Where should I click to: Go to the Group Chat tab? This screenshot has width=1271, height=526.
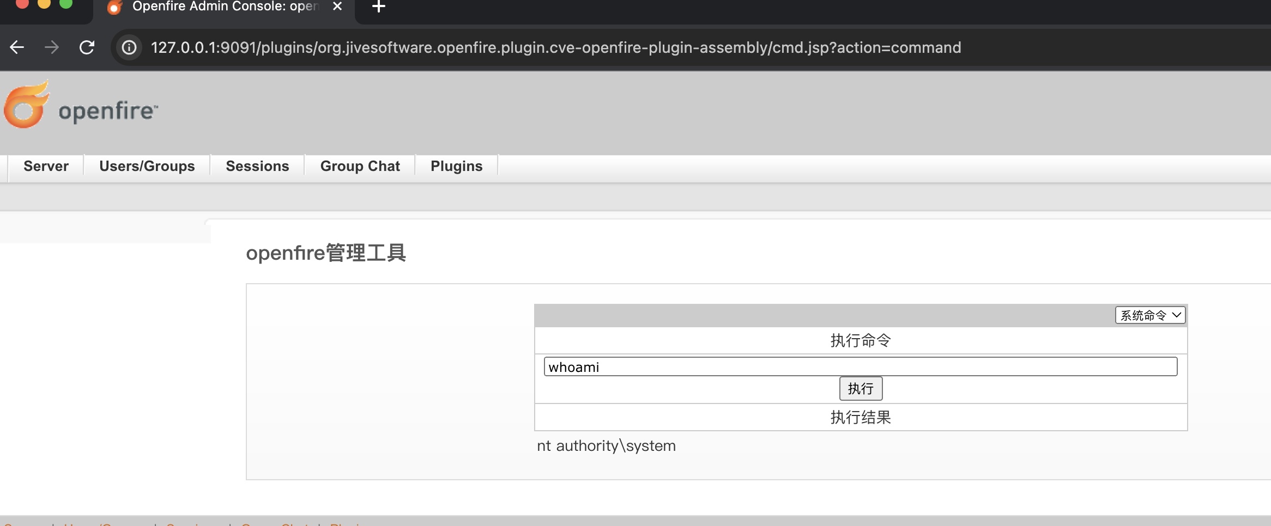pos(360,166)
